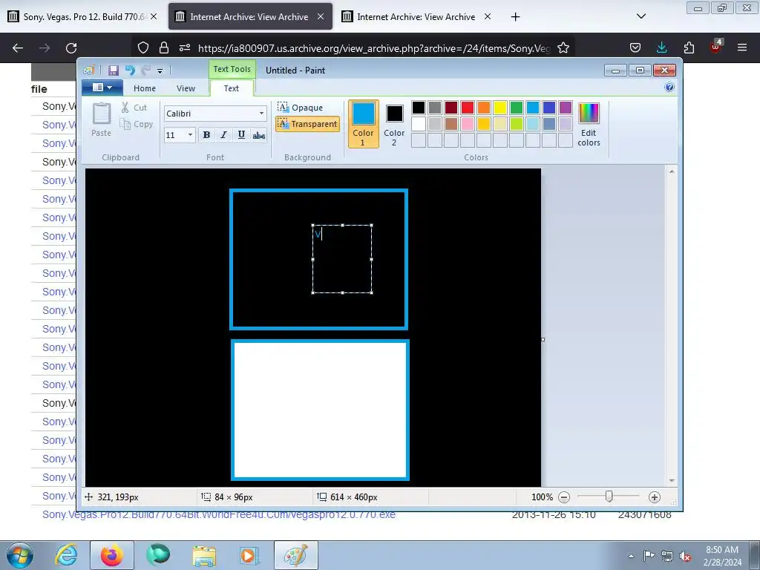The height and width of the screenshot is (570, 760).
Task: Click the Paint vertical scrollbar down arrow
Action: coord(671,480)
